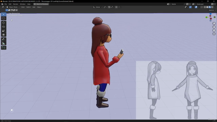The width and height of the screenshot is (217, 122).
Task: Click the Scene name field
Action: pyautogui.click(x=177, y=4)
